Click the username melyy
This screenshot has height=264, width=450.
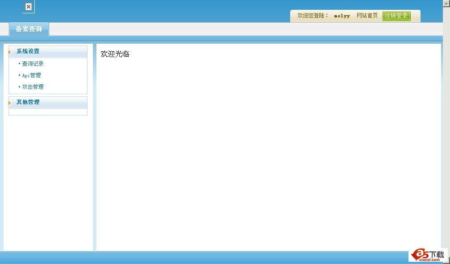(342, 16)
